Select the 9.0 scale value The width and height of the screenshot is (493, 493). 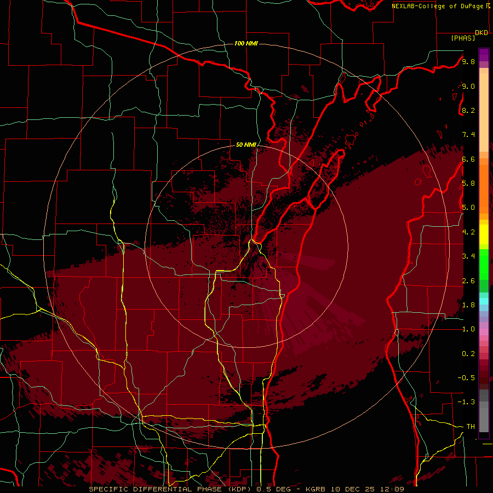tap(468, 86)
